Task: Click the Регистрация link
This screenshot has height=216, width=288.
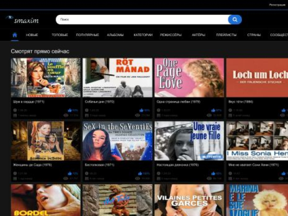Action: click(x=277, y=4)
